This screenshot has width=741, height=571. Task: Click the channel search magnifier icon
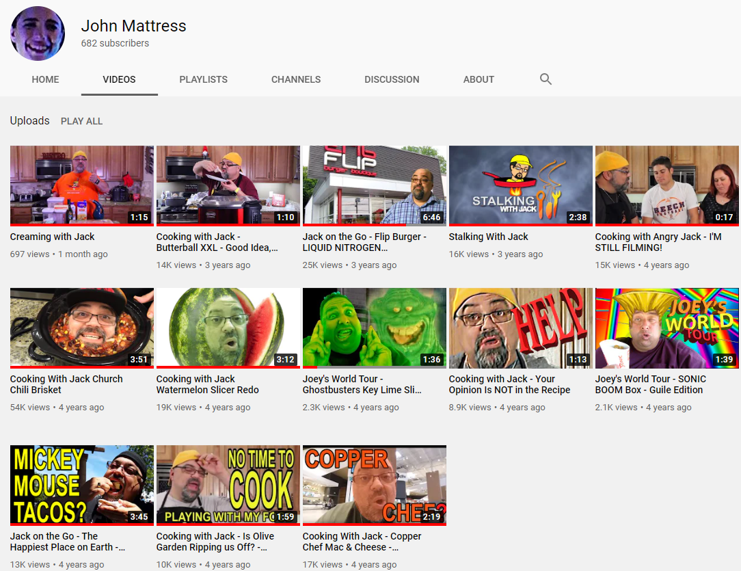coord(545,79)
